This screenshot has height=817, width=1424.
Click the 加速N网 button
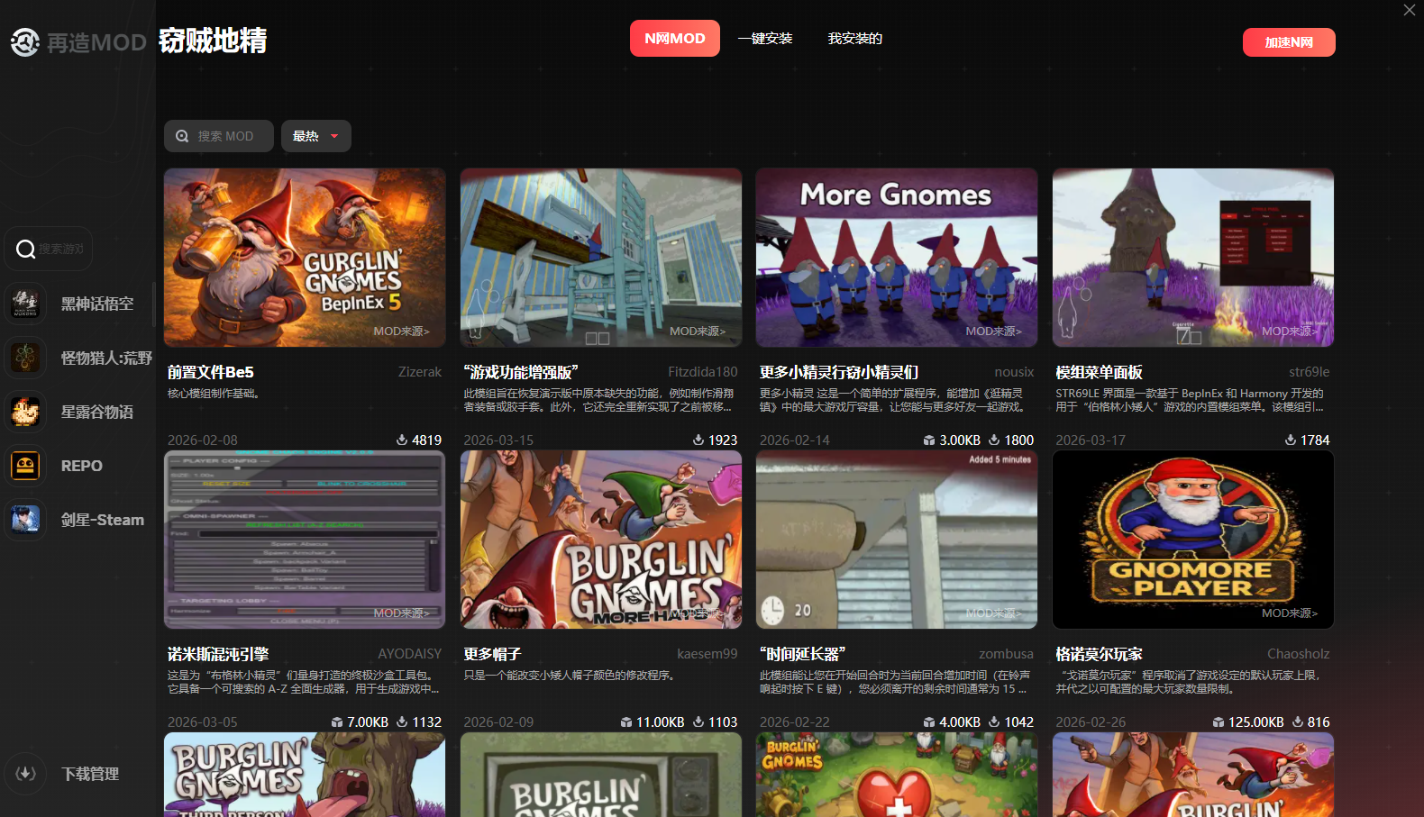pyautogui.click(x=1288, y=42)
